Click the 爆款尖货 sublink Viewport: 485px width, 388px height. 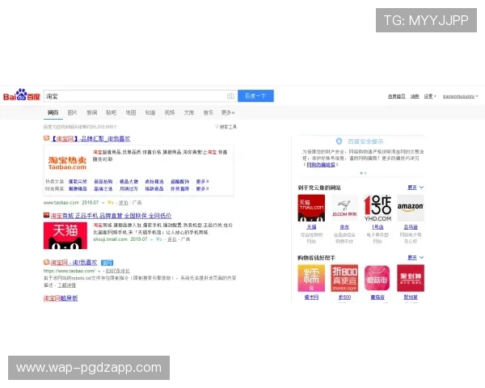tap(78, 182)
